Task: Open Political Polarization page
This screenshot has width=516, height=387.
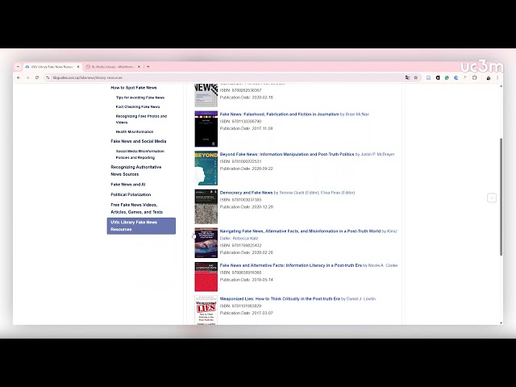Action: coord(131,194)
